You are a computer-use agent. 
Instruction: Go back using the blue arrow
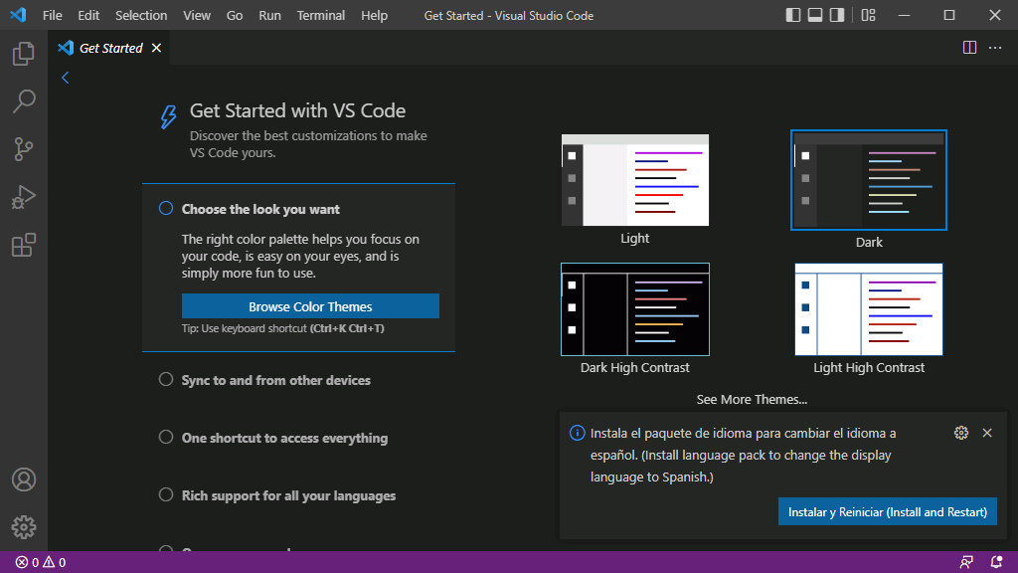65,78
